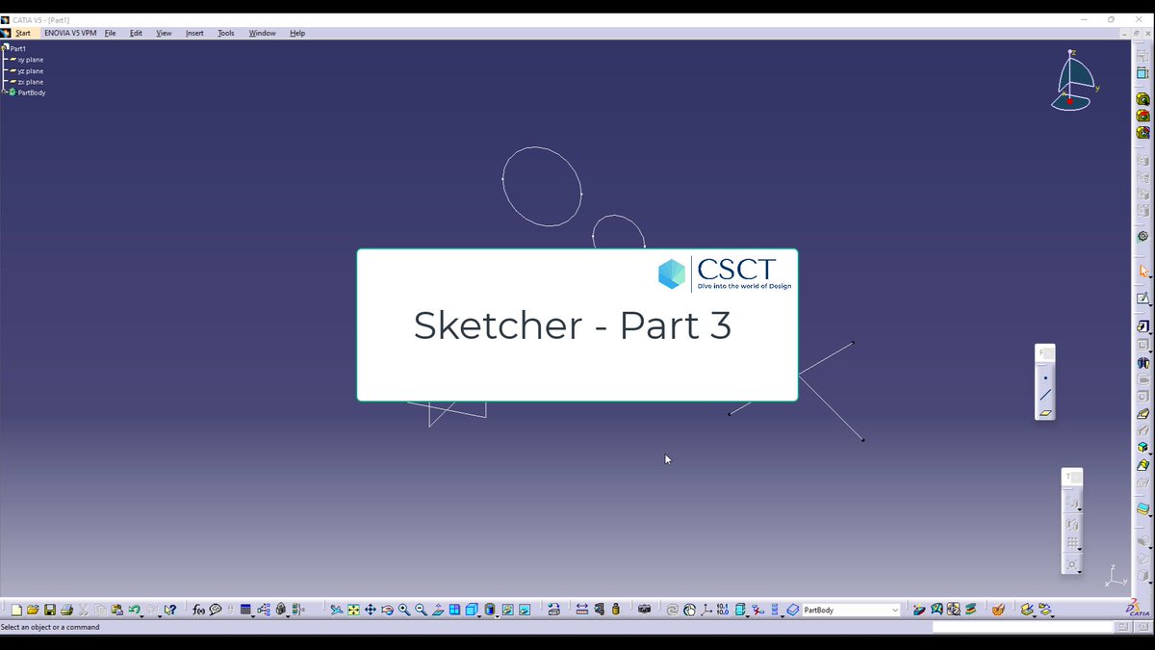Expand the PartBody tree node
Screen dimensions: 1155x650
pyautogui.click(x=5, y=92)
